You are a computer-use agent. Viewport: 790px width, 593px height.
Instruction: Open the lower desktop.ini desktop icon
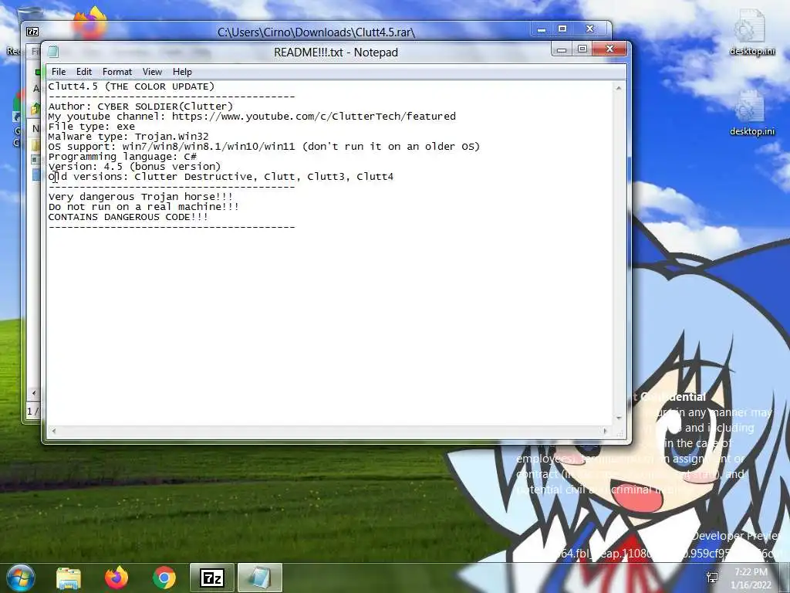tap(751, 114)
